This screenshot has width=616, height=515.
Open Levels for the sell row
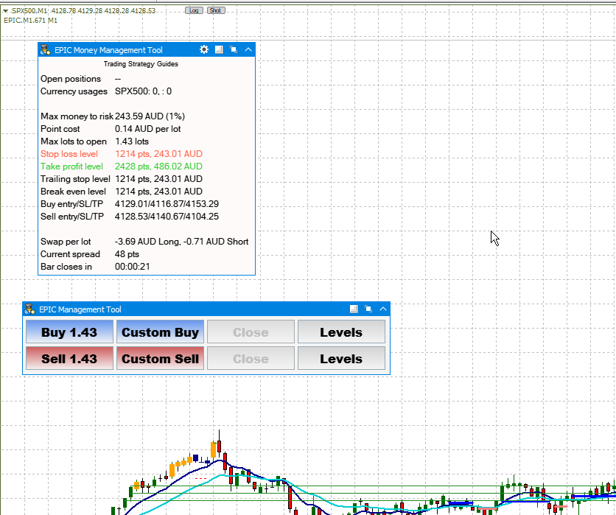(x=341, y=359)
